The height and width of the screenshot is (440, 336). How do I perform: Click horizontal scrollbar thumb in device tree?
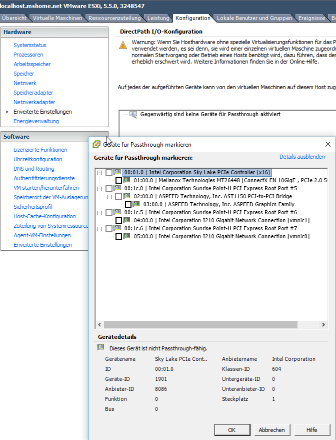(x=200, y=324)
